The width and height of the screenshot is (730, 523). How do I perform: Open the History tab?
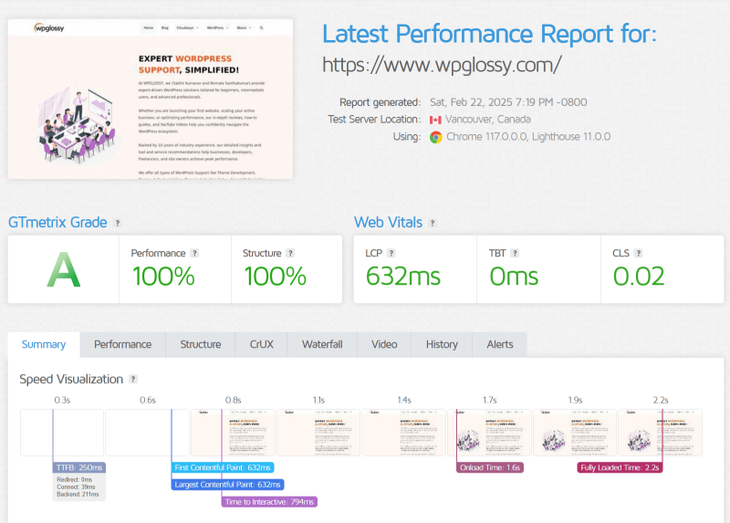point(442,345)
